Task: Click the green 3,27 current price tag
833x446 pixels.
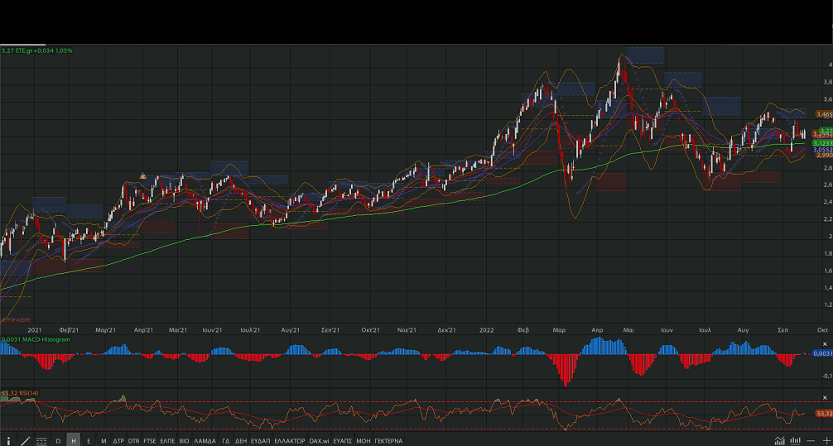Action: (826, 131)
